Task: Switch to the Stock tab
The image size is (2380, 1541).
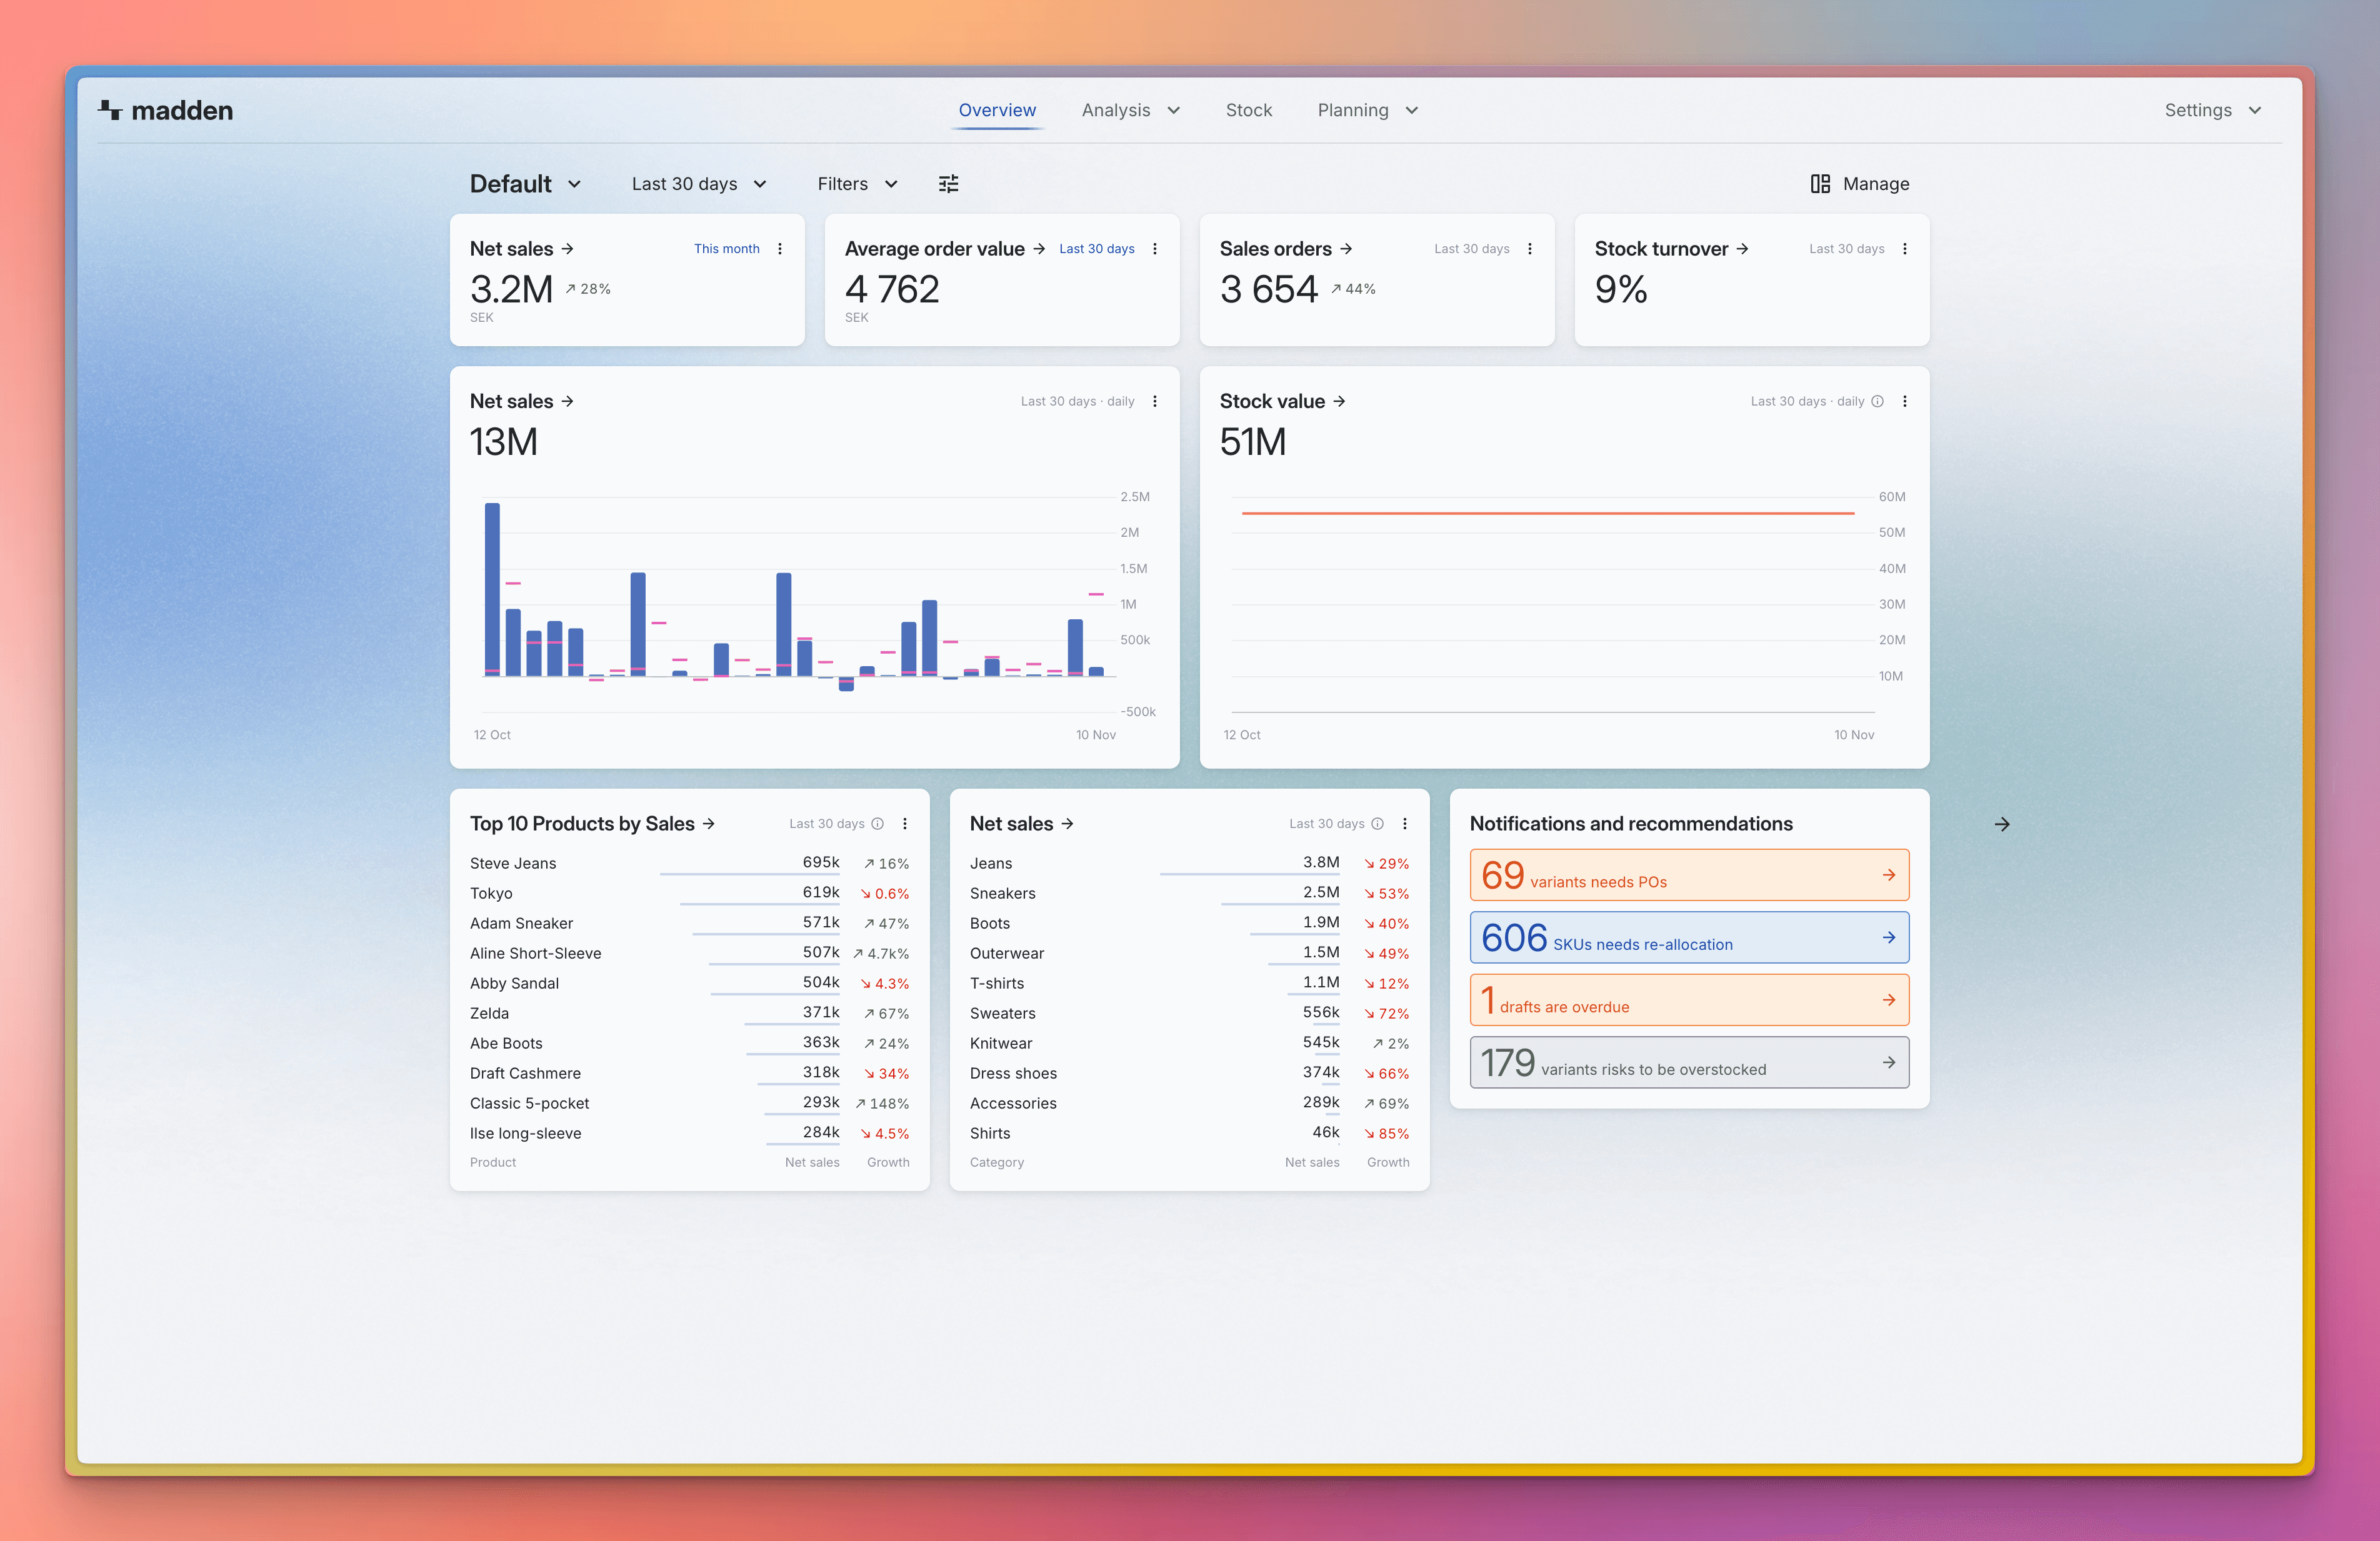Action: (x=1248, y=110)
